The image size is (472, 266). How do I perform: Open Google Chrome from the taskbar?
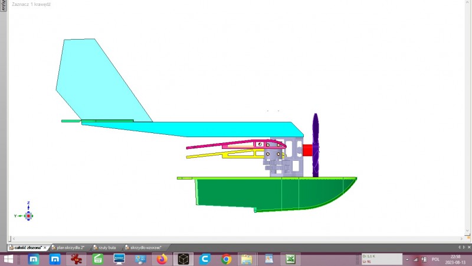pos(226,259)
